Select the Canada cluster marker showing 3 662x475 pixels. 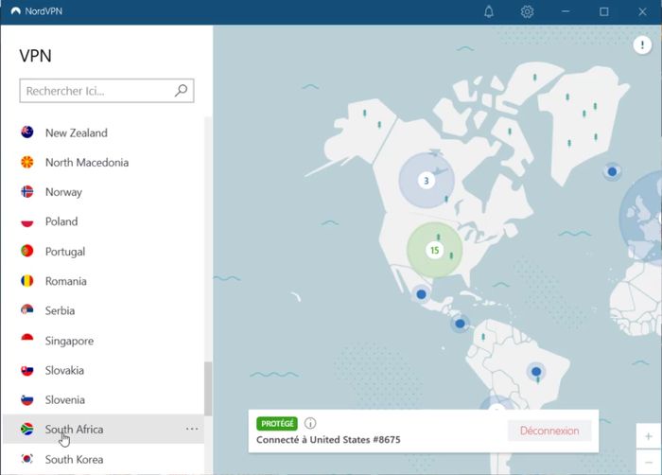(427, 181)
